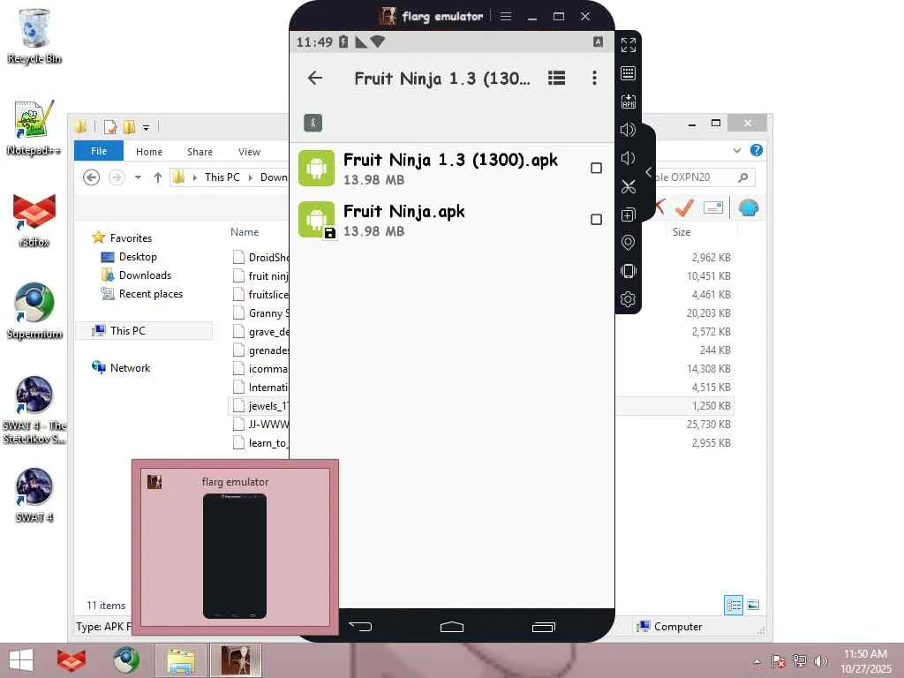Toggle emulator fullscreen mode icon

point(628,45)
